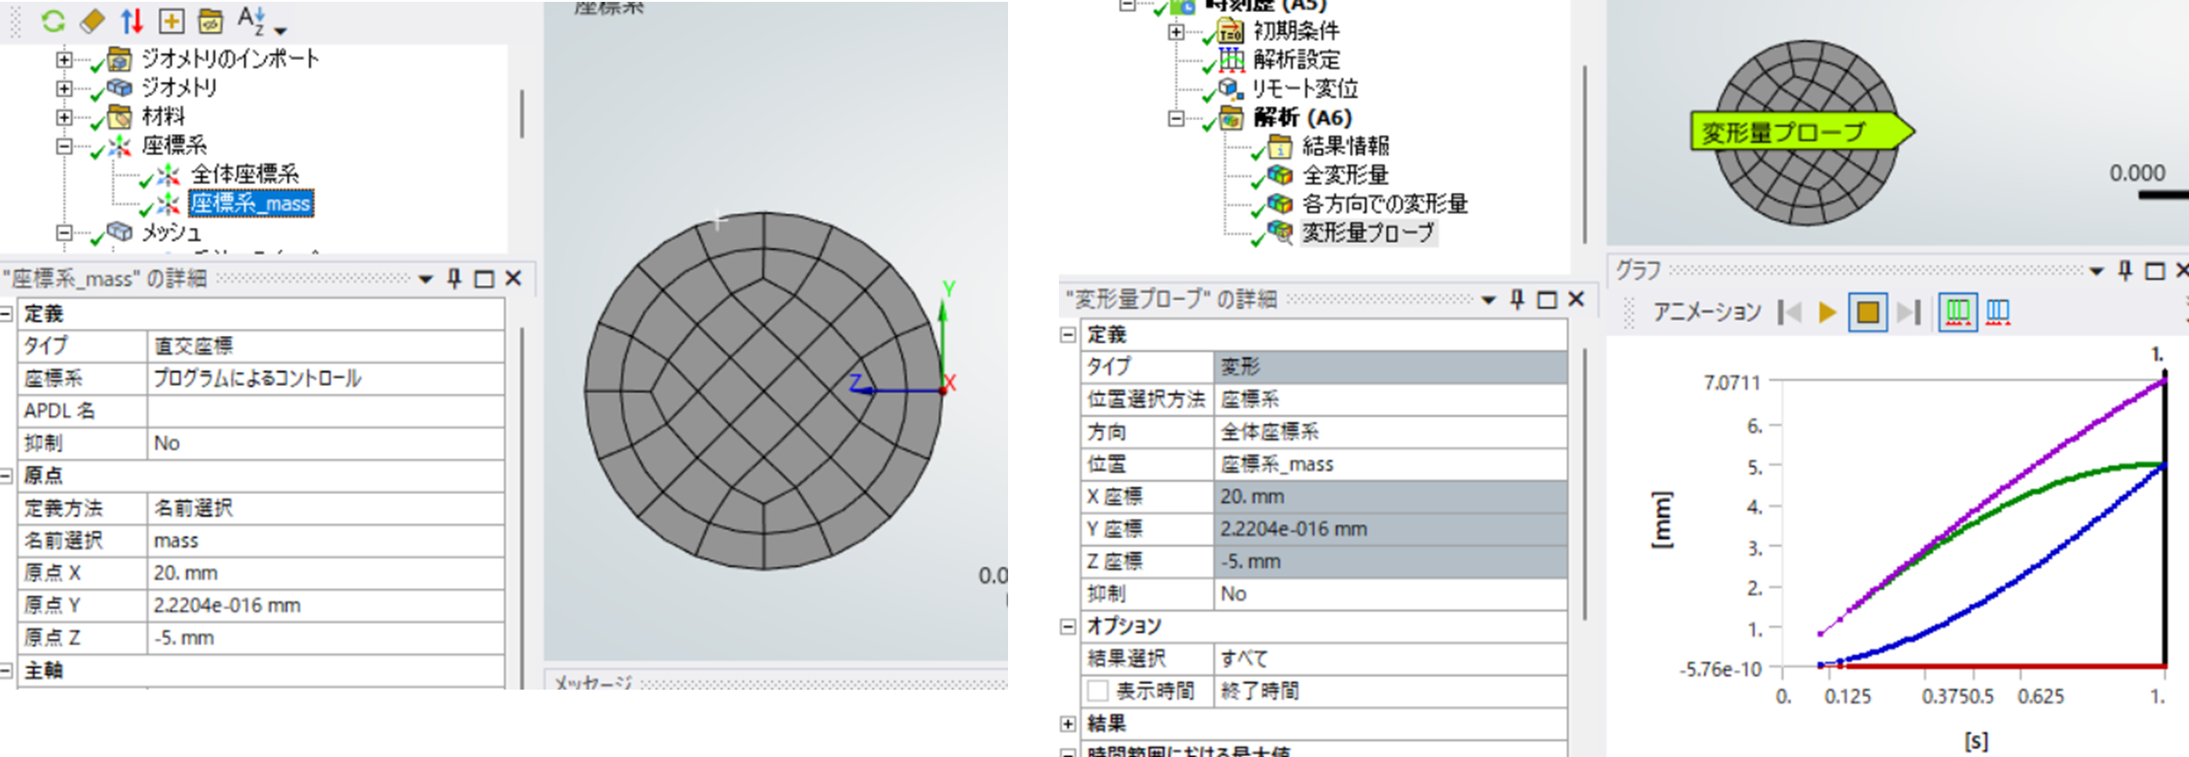Select 解析設定 in the tree

(x=1295, y=60)
